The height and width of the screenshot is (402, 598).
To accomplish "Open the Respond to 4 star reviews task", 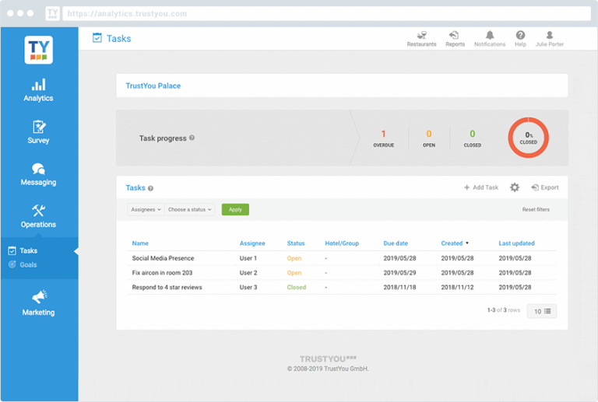I will 167,287.
